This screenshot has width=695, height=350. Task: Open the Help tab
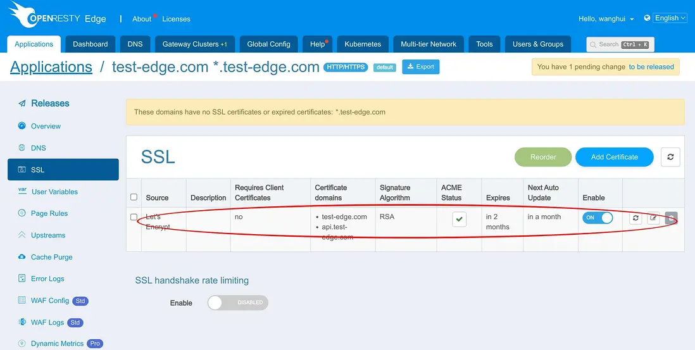pyautogui.click(x=317, y=44)
